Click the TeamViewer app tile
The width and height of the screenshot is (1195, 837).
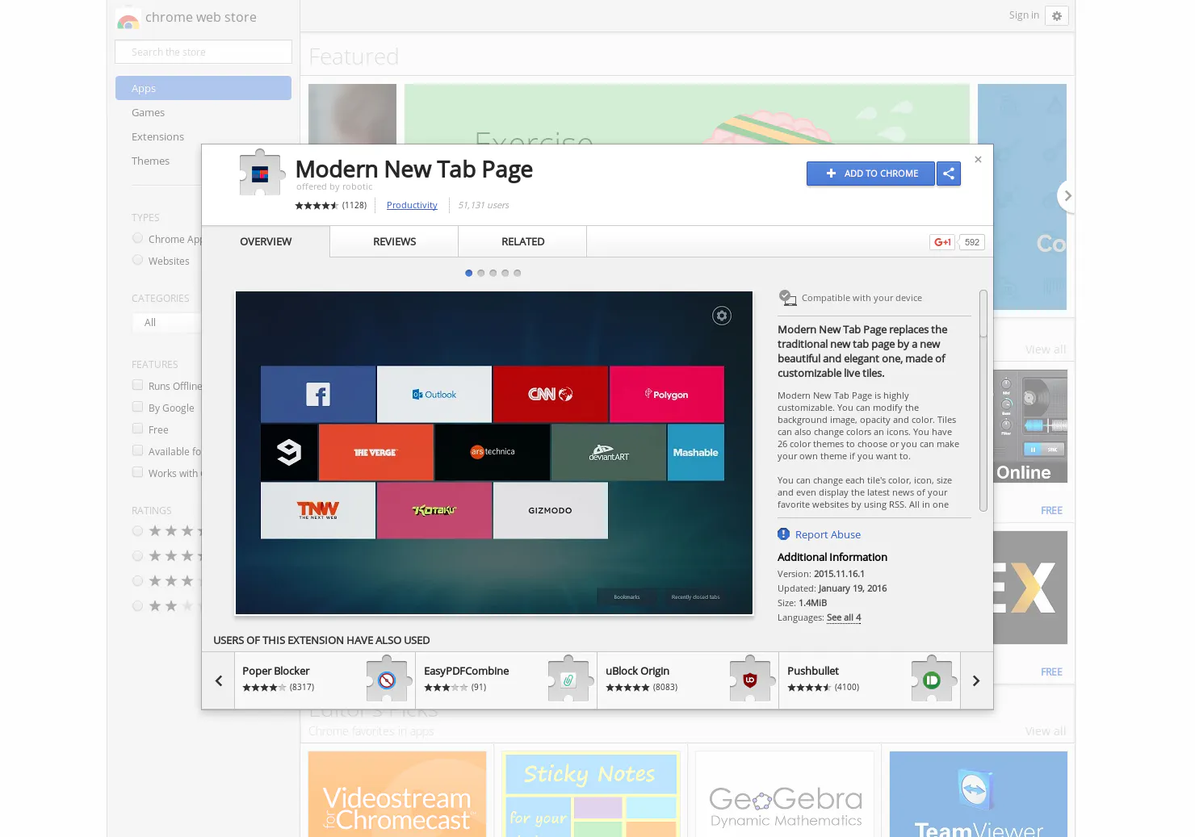pos(979,794)
